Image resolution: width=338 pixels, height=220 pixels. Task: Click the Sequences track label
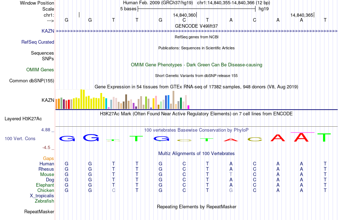tap(42, 53)
